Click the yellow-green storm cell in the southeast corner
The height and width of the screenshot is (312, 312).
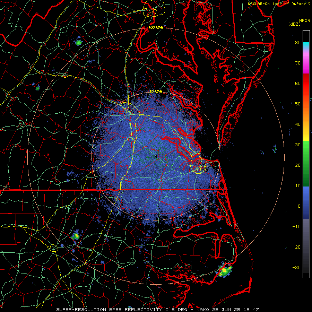225,271
